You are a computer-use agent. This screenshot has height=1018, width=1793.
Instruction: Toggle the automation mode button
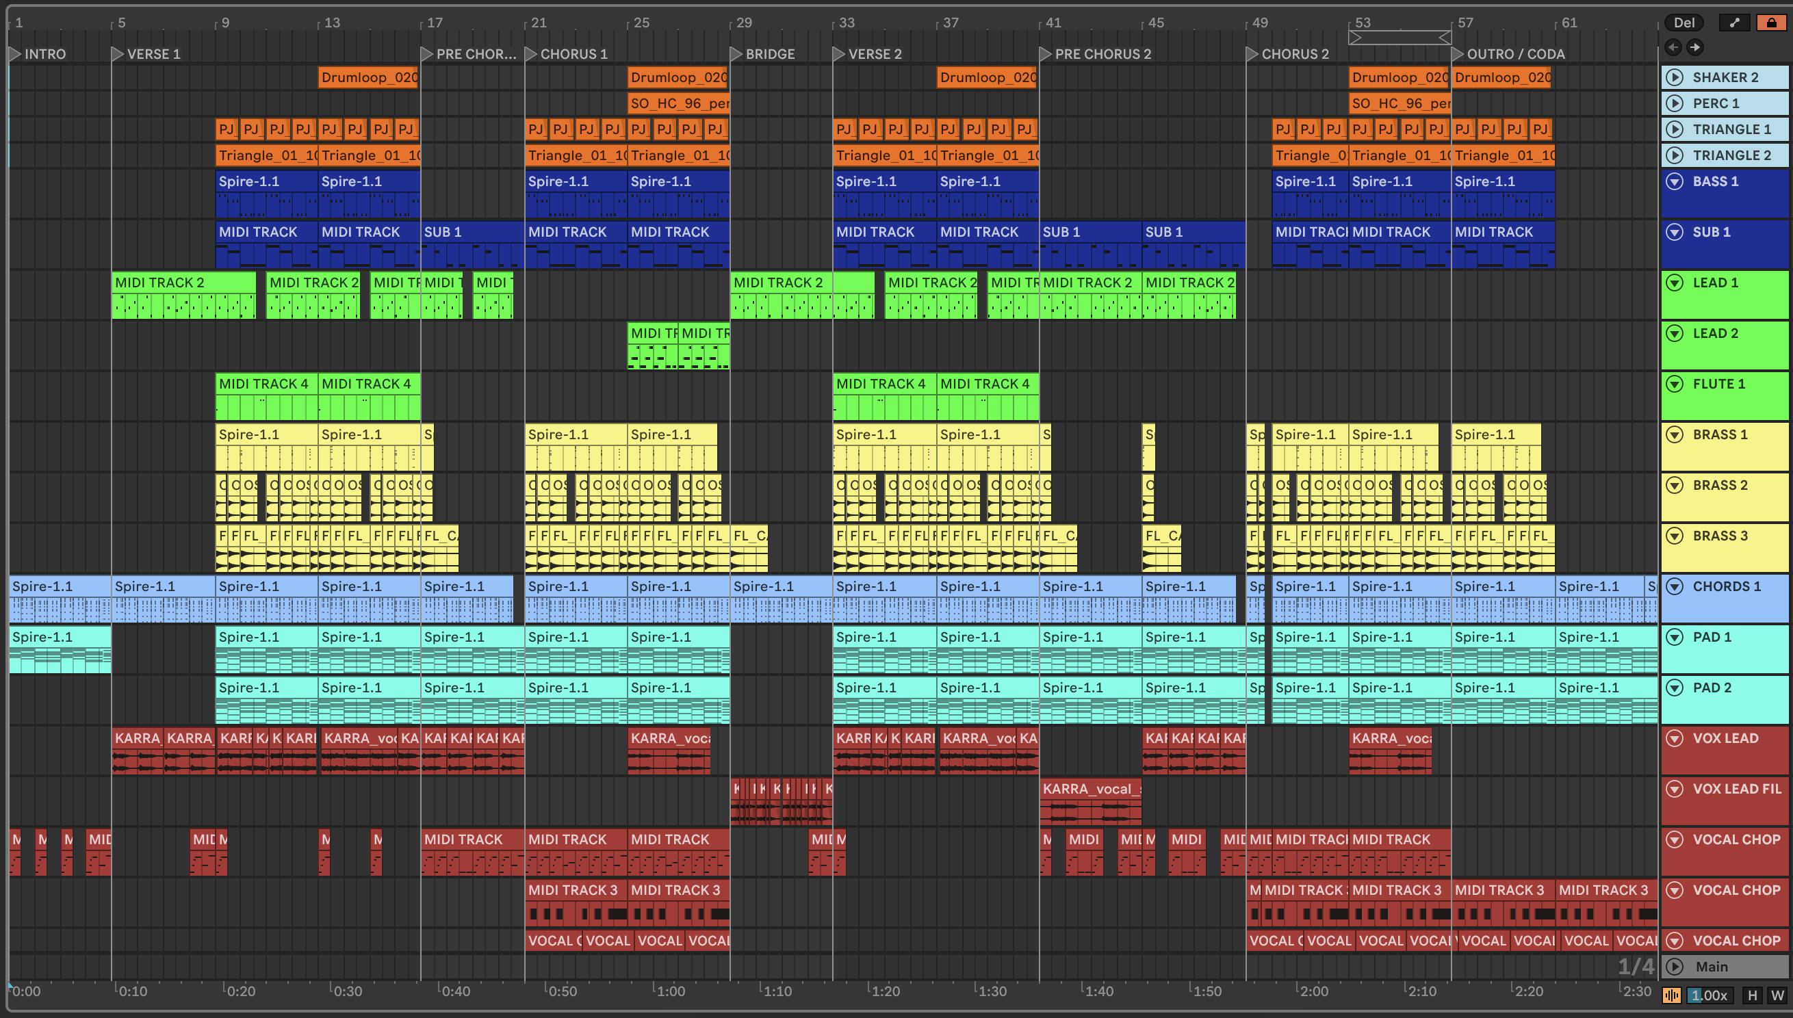tap(1734, 23)
